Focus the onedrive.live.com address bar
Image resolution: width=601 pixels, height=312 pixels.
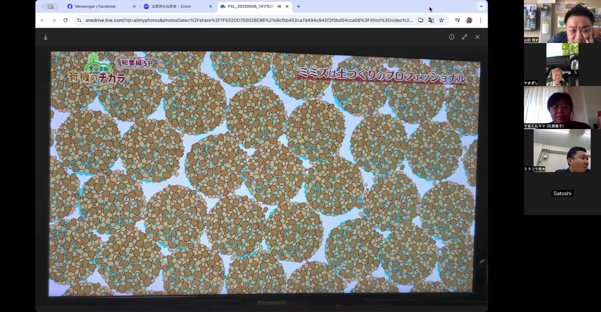[249, 20]
